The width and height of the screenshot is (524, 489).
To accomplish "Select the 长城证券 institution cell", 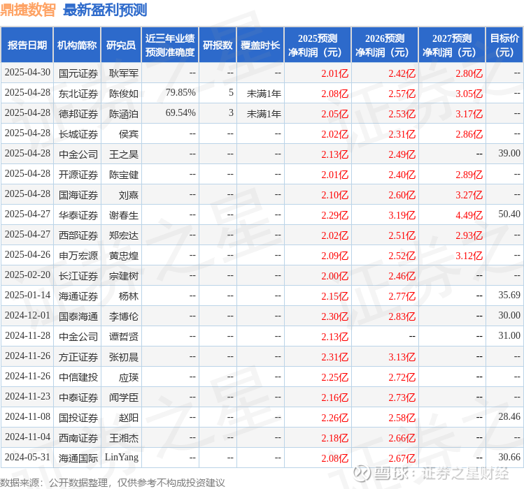I will [78, 134].
